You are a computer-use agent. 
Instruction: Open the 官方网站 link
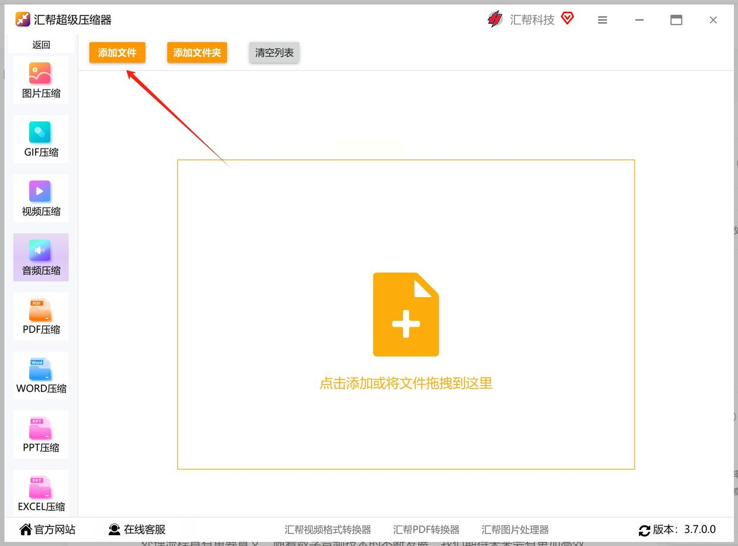coord(48,529)
